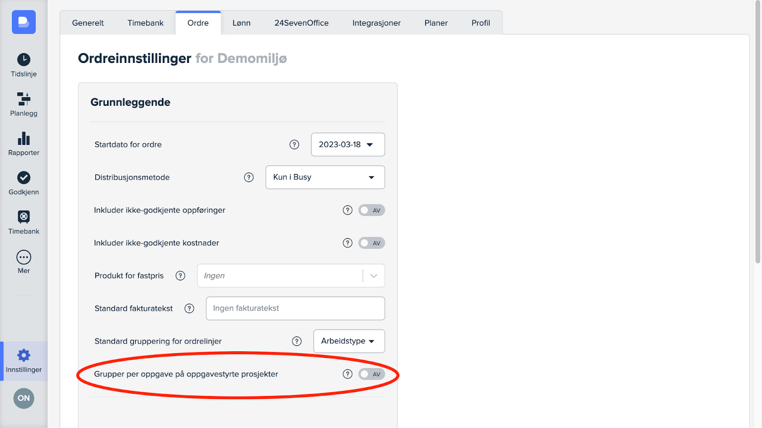
Task: Show help for Standard fakturatekst
Action: click(189, 308)
